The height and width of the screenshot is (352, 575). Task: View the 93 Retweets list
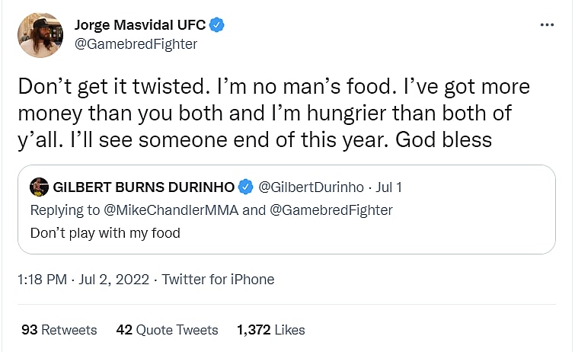tap(59, 330)
